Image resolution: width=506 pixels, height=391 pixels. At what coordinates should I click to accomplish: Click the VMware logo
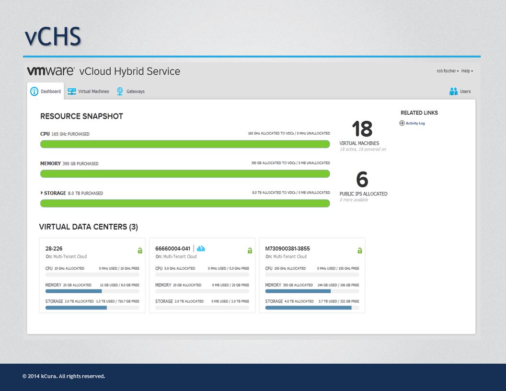click(51, 71)
